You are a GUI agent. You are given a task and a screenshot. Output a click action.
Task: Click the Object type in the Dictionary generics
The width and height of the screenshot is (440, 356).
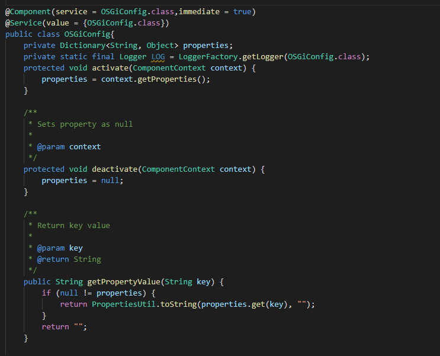(x=160, y=46)
